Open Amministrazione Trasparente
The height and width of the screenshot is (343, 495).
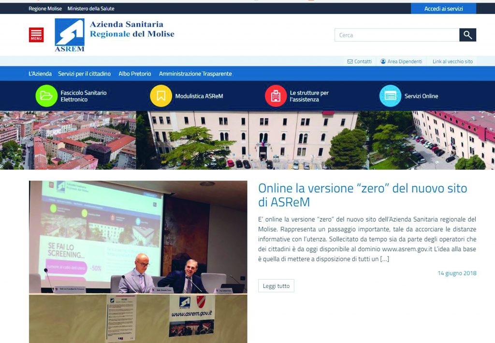click(x=195, y=74)
